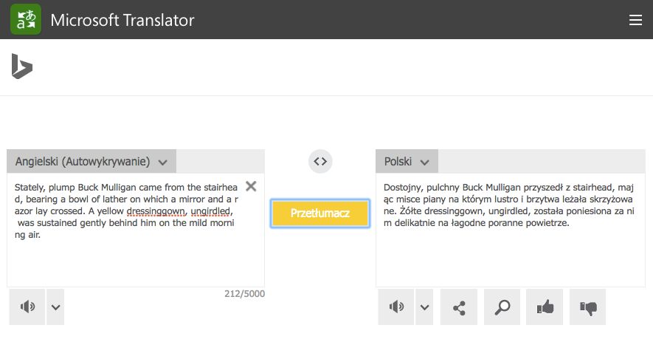
Task: Click the magnifier search icon
Action: [x=502, y=307]
